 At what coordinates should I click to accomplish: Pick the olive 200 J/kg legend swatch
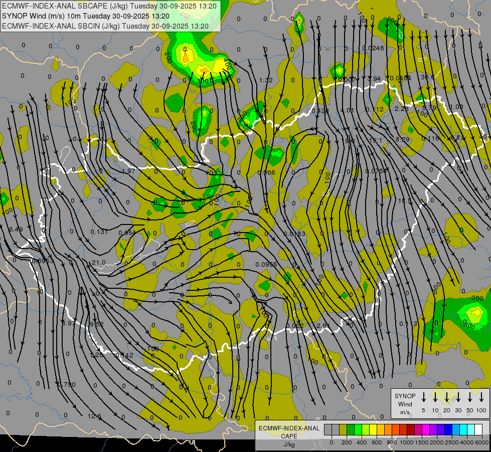click(x=343, y=429)
